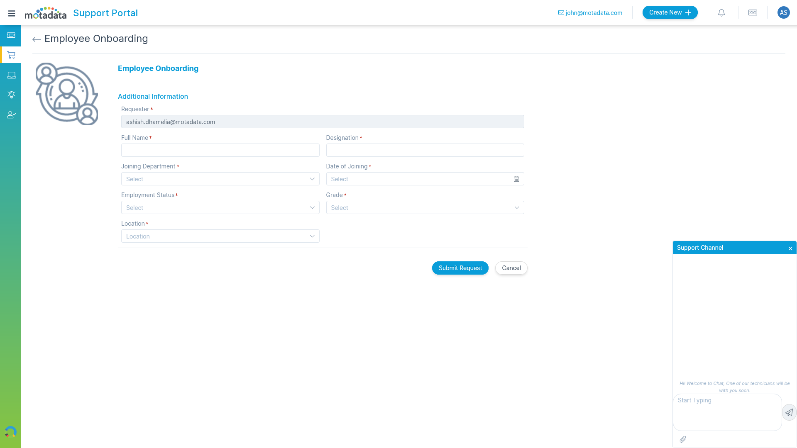The width and height of the screenshot is (797, 448).
Task: Open the AS user avatar menu
Action: (x=783, y=13)
